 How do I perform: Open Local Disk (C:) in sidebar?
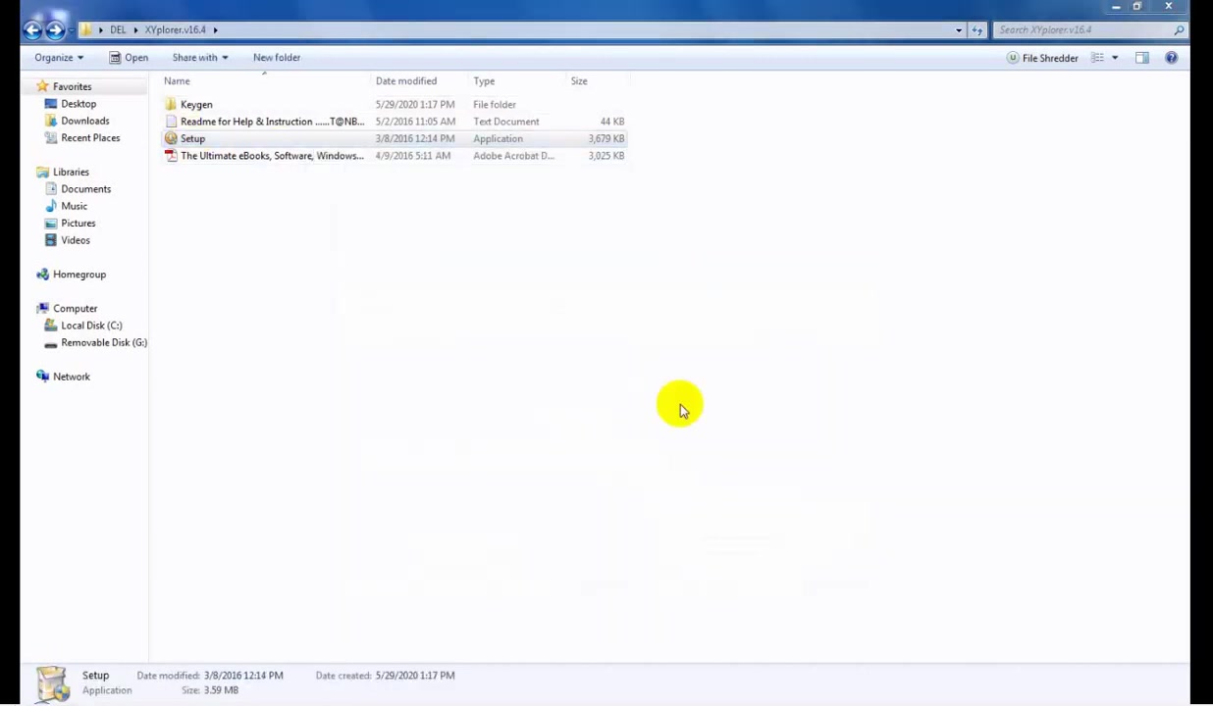[x=91, y=326]
